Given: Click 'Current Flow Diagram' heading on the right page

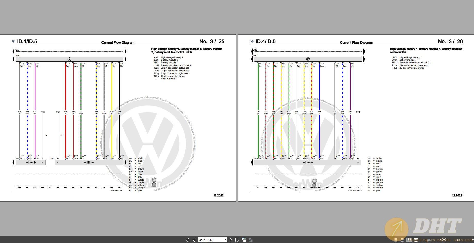Looking at the screenshot, I should coord(357,43).
